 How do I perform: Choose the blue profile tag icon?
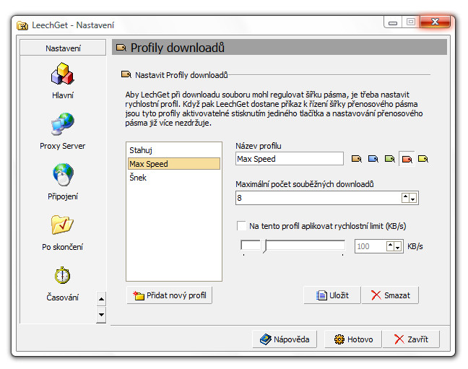(373, 159)
